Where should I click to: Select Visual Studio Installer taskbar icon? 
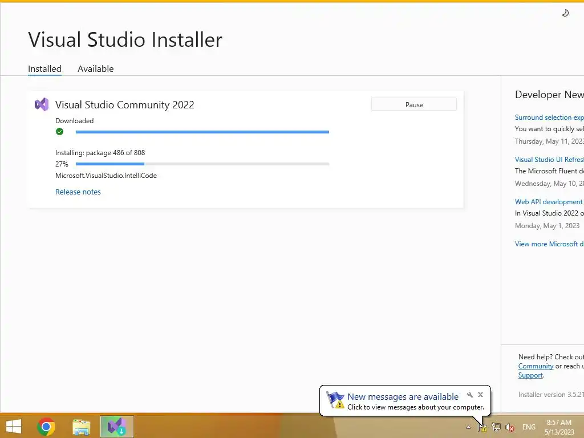pos(116,427)
